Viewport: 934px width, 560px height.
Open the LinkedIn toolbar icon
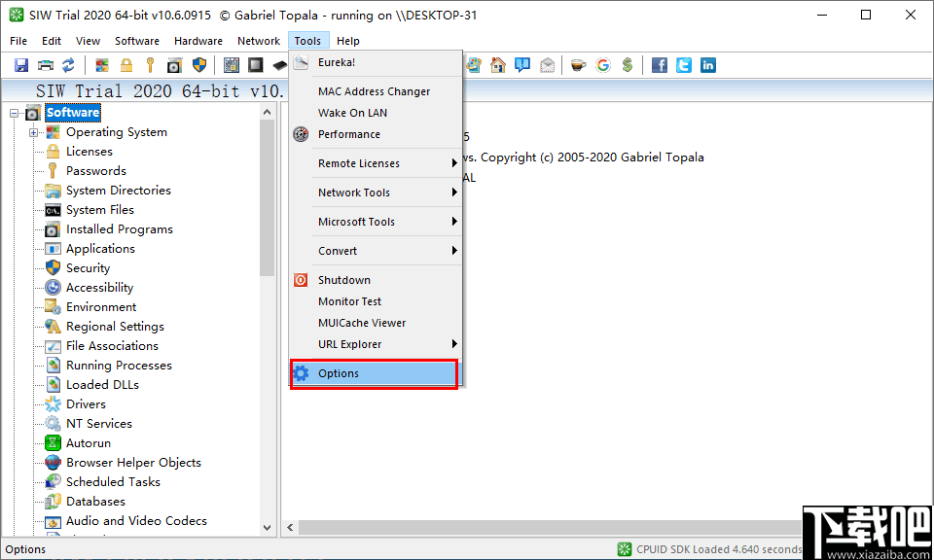(x=707, y=65)
